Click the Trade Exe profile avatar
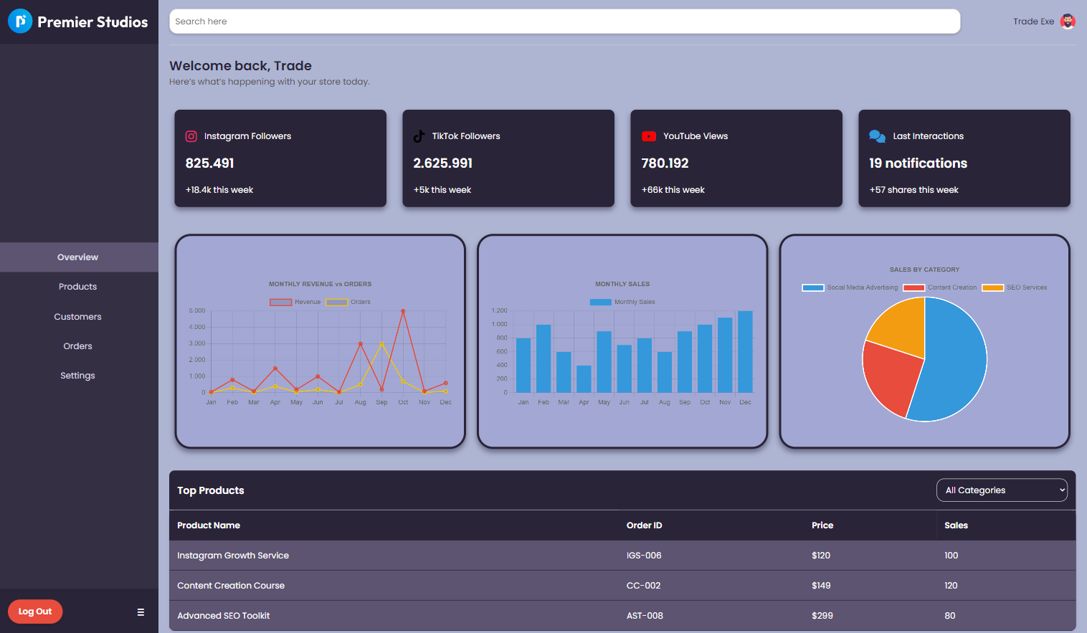 coord(1068,21)
